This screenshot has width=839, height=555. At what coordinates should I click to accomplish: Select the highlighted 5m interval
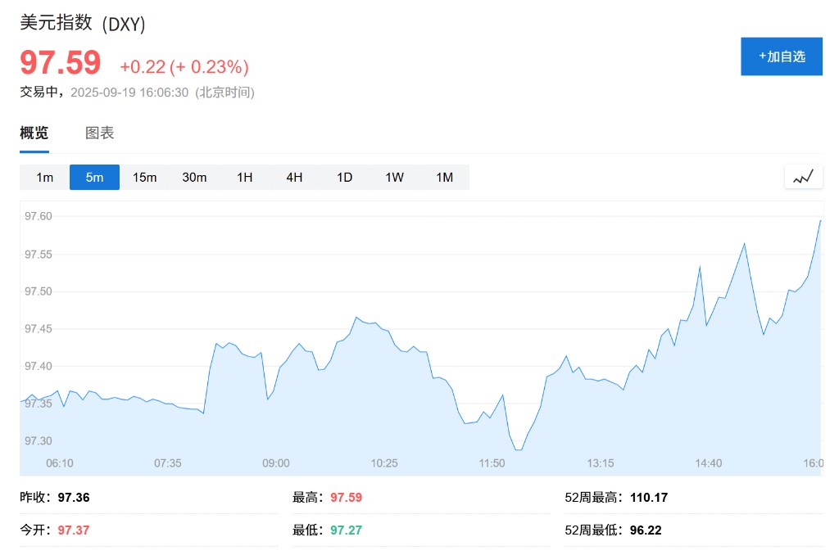click(94, 178)
